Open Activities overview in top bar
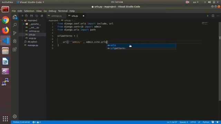Screen dimensions: 221x124 pos(7,2)
